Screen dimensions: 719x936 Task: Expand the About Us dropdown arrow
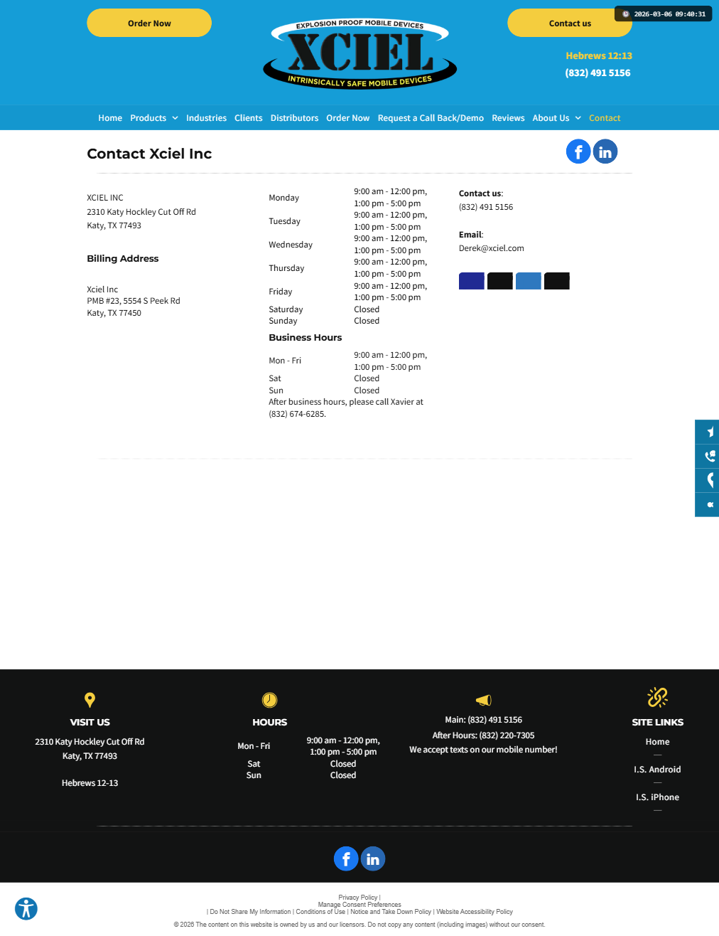(578, 118)
